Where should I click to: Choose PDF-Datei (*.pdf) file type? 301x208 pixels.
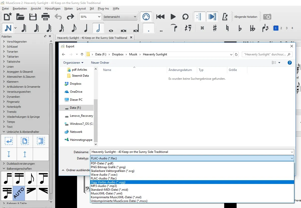tap(192, 163)
